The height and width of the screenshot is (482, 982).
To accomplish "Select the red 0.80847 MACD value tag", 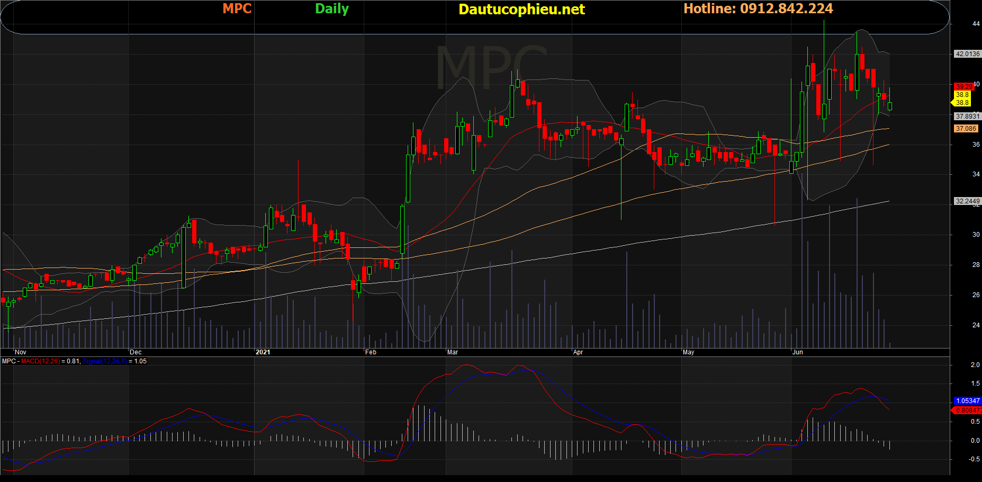I will tap(967, 410).
